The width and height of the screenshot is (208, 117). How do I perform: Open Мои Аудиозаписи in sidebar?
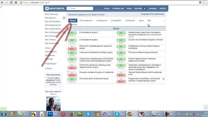53,29
